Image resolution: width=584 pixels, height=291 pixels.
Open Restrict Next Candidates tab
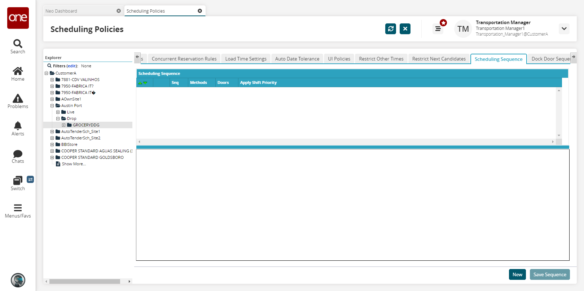click(x=439, y=59)
